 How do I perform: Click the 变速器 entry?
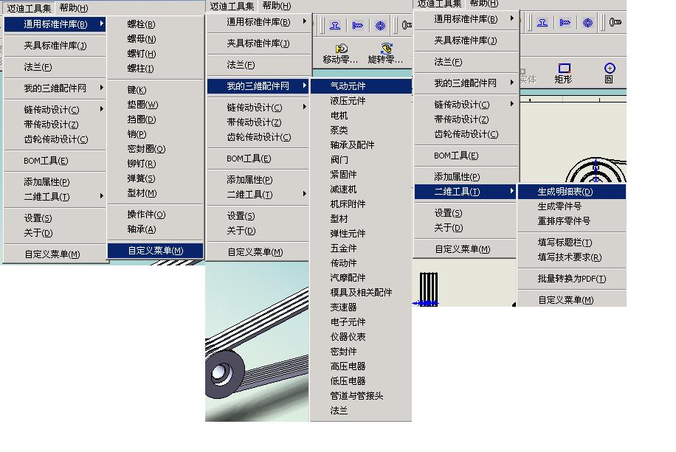pyautogui.click(x=343, y=307)
